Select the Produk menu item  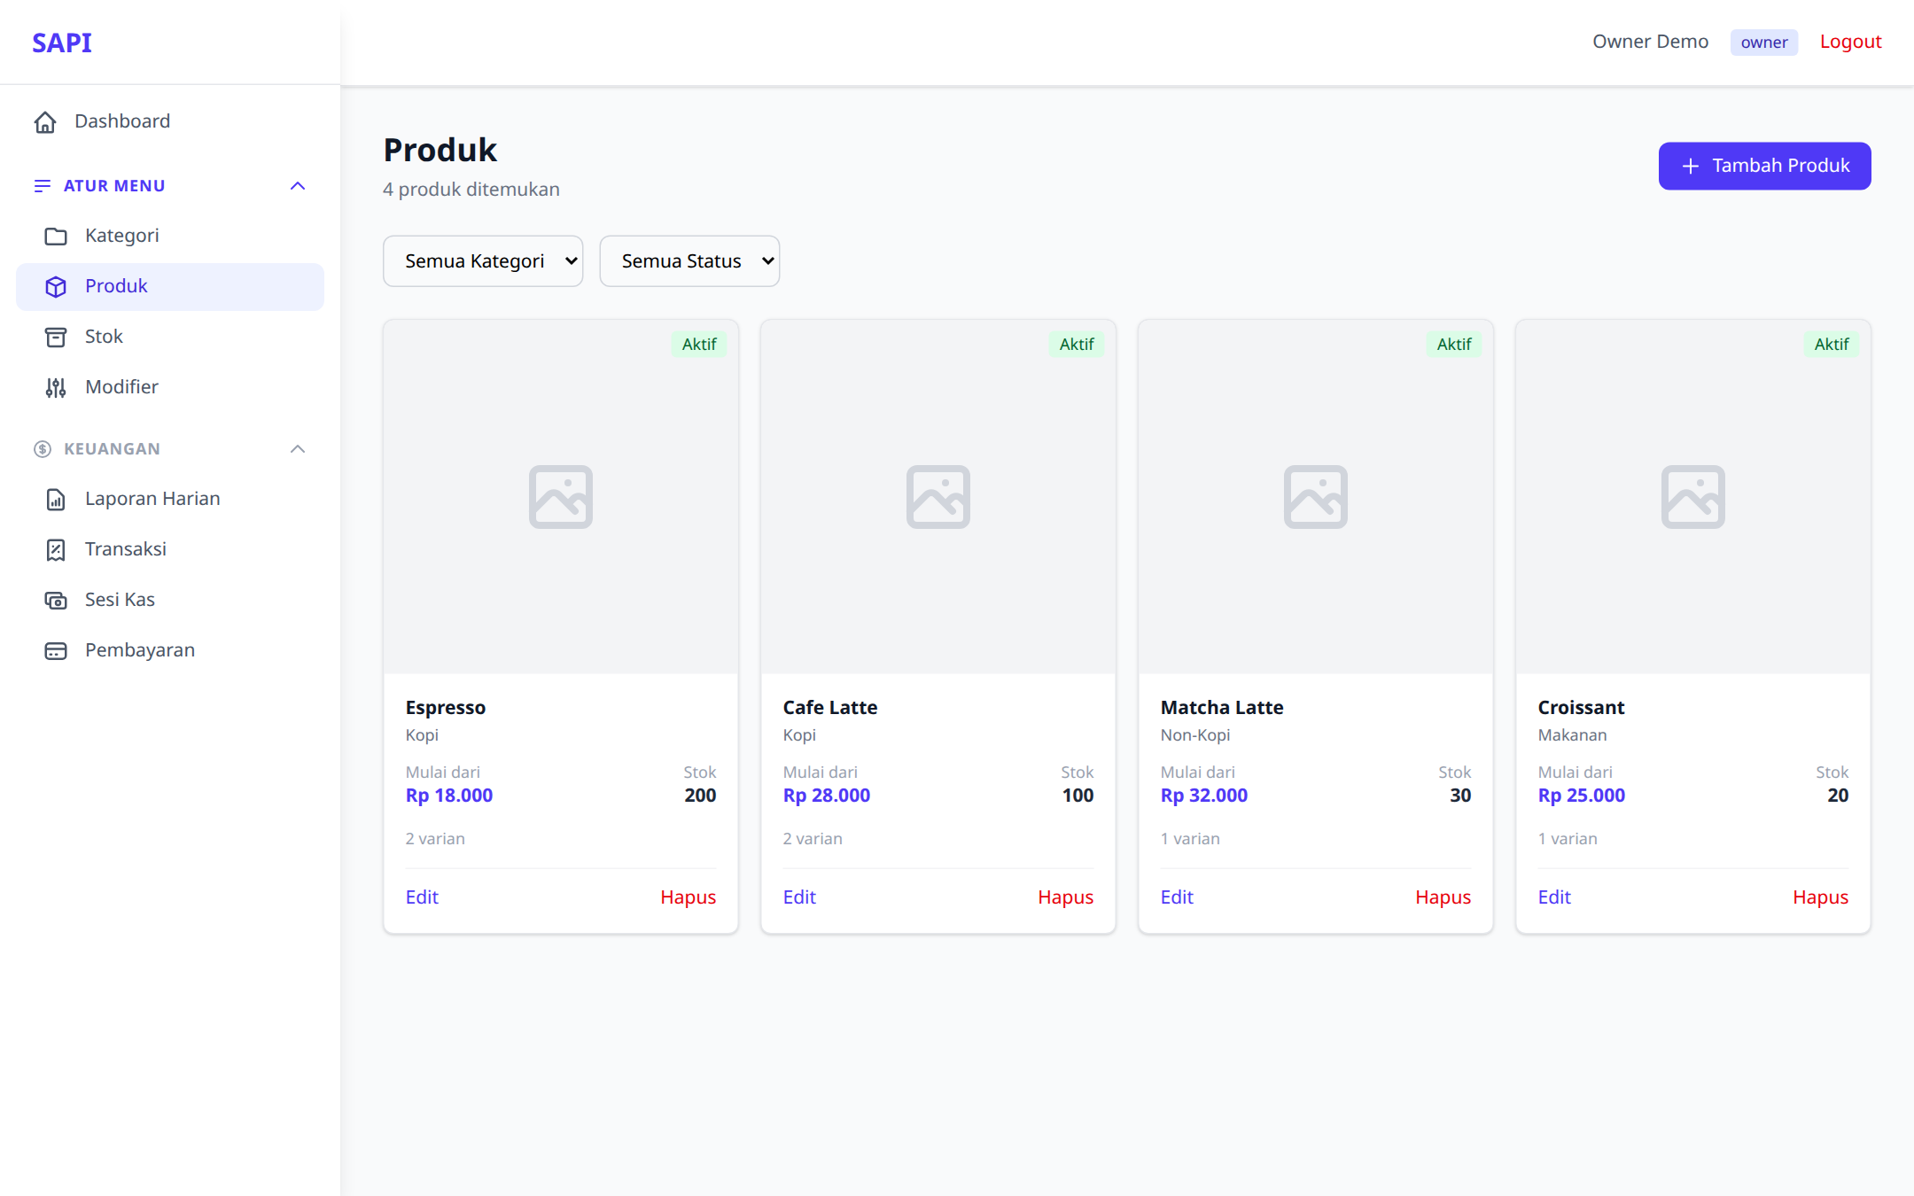coord(170,286)
